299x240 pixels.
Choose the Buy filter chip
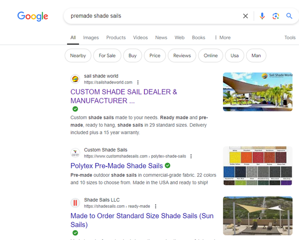click(132, 56)
